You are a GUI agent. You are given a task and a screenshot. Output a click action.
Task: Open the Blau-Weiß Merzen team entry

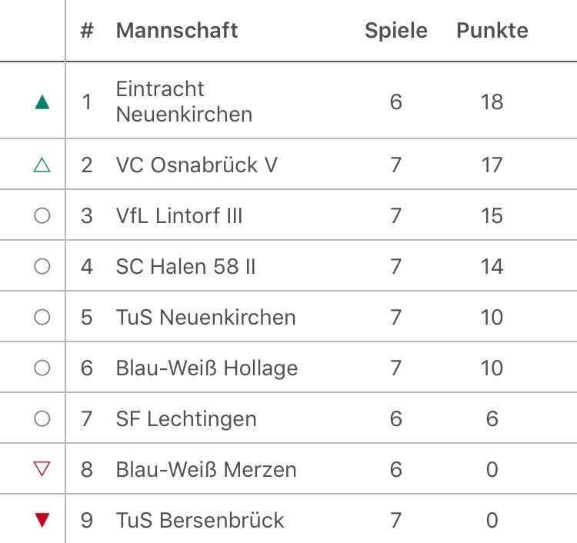[x=206, y=469]
